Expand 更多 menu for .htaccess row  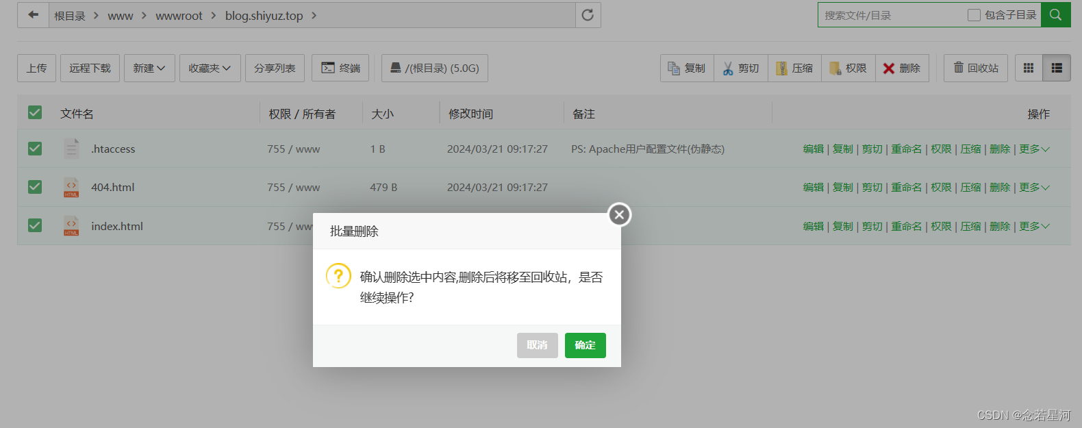point(1033,149)
